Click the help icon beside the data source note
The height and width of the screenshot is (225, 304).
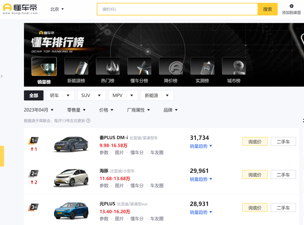point(88,121)
